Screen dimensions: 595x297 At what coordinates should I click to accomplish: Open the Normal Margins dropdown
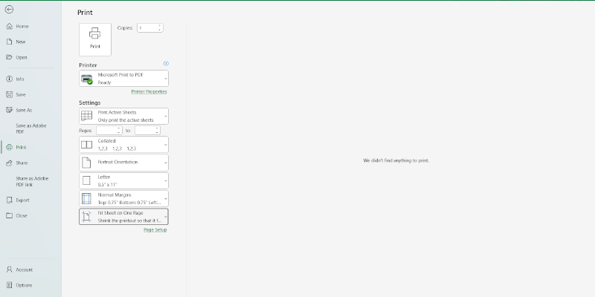[x=123, y=198]
